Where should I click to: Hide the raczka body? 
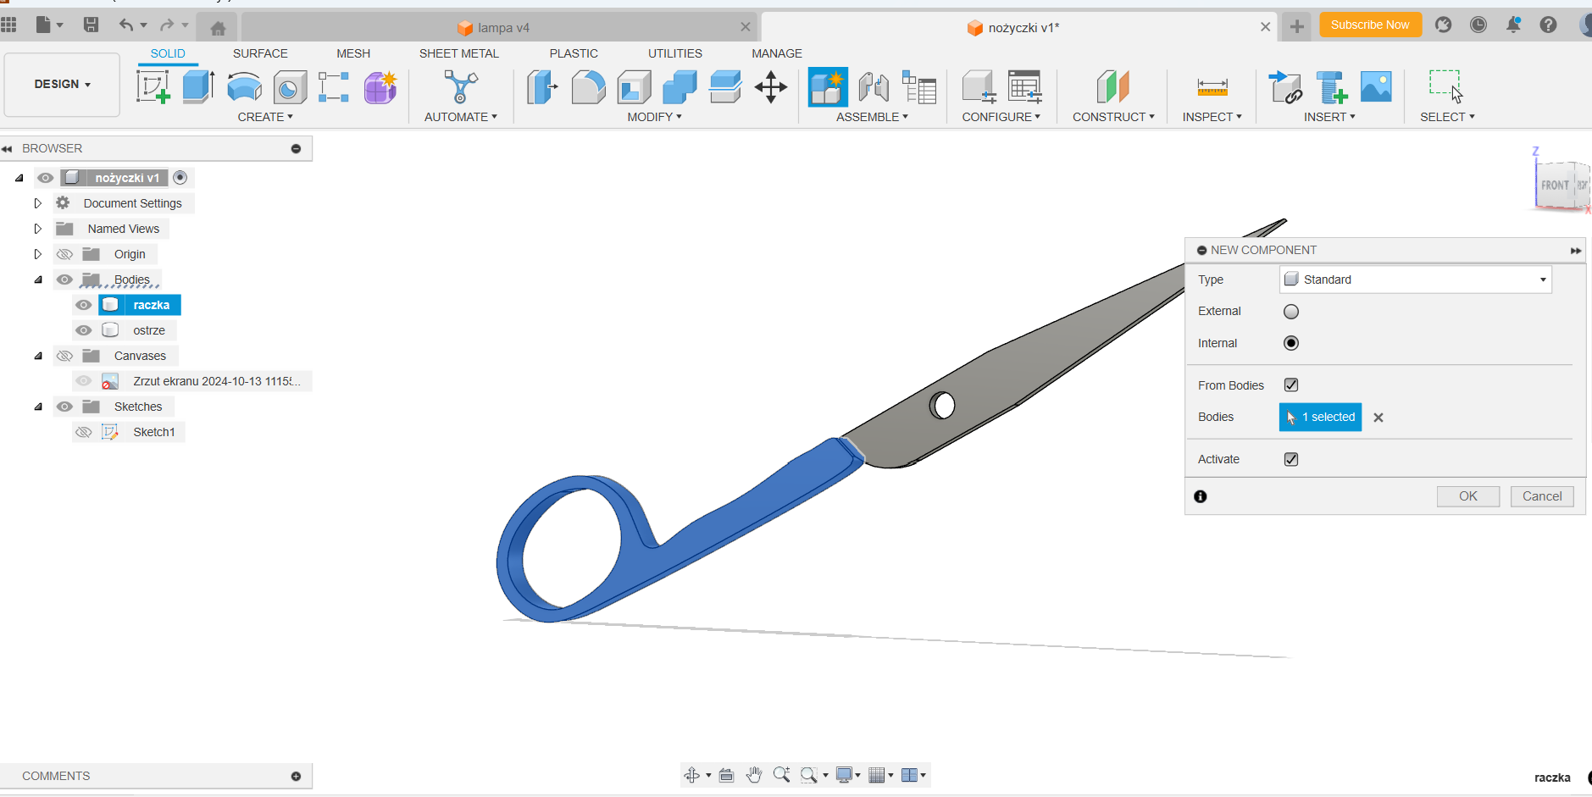tap(83, 305)
